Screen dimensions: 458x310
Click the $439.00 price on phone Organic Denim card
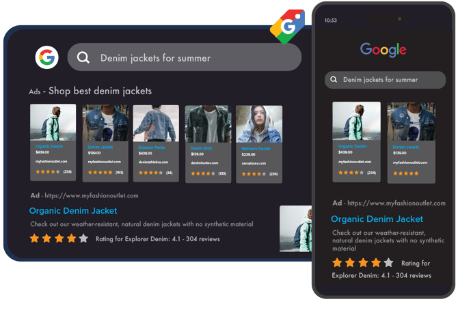pyautogui.click(x=345, y=152)
